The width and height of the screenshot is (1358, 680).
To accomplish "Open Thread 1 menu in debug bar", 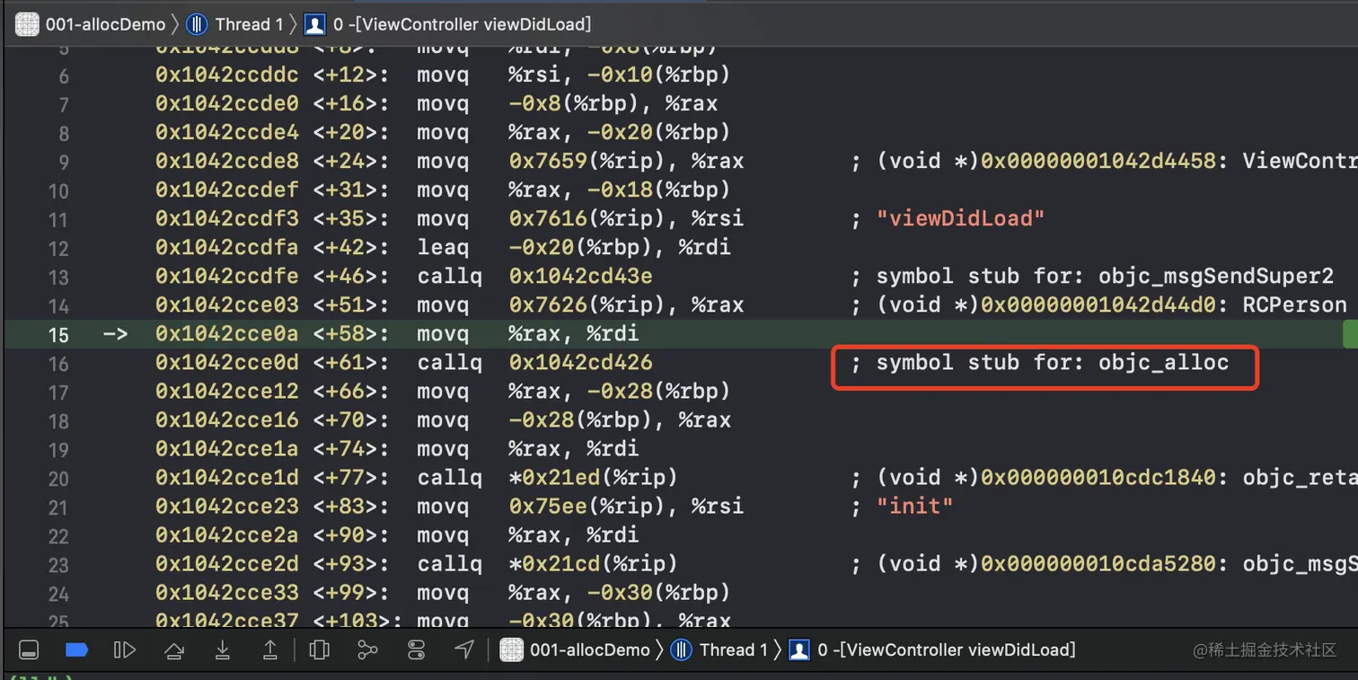I will (719, 649).
